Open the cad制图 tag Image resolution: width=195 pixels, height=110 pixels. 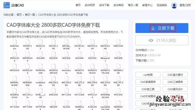[x=148, y=75]
